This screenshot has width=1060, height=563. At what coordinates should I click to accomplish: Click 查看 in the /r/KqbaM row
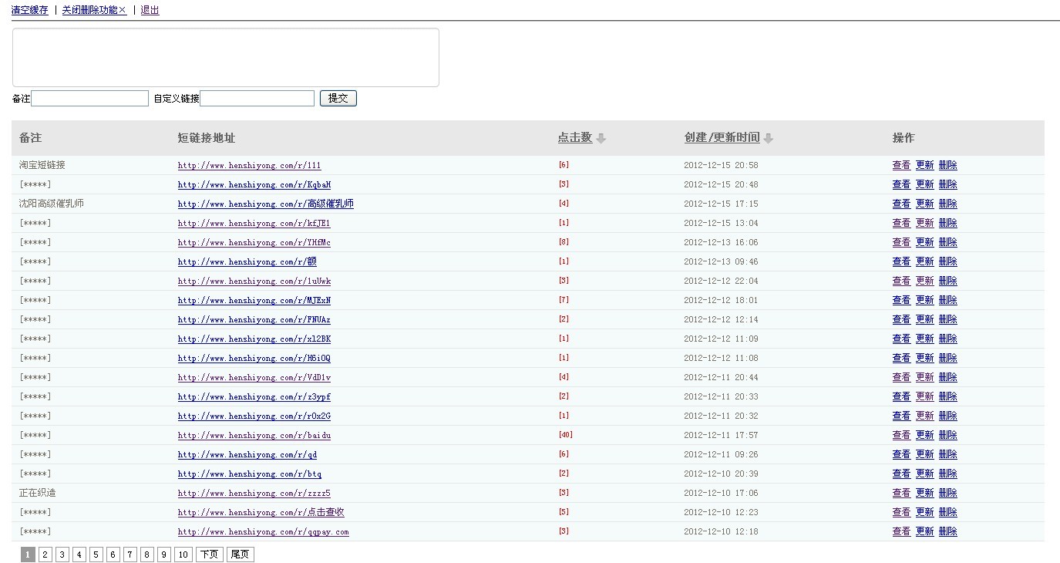pos(901,184)
